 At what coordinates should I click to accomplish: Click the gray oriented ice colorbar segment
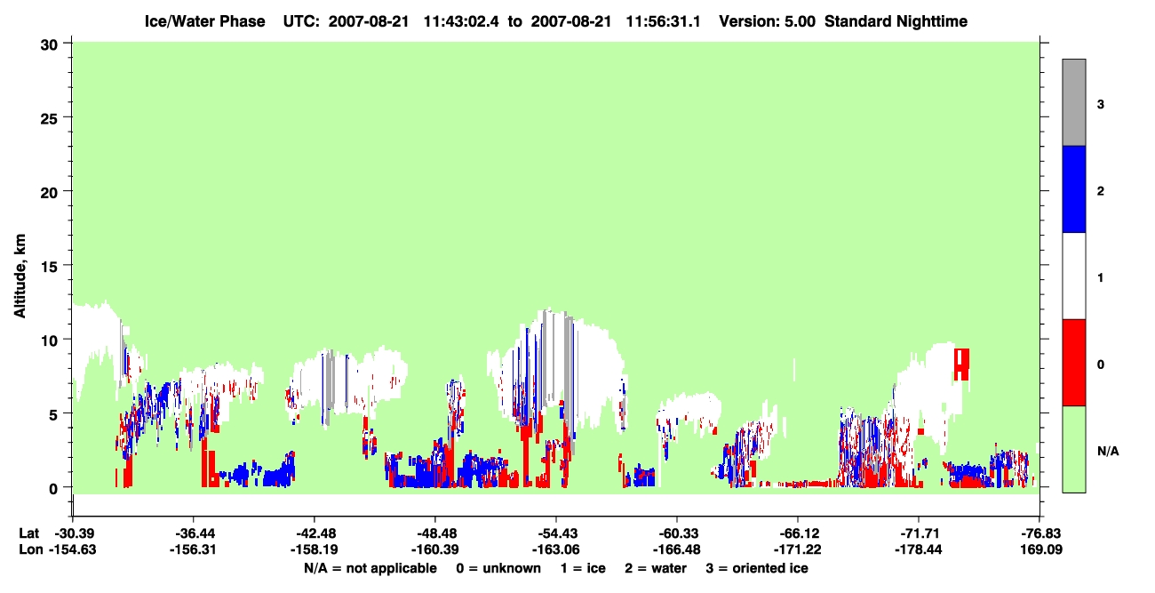(x=1074, y=102)
